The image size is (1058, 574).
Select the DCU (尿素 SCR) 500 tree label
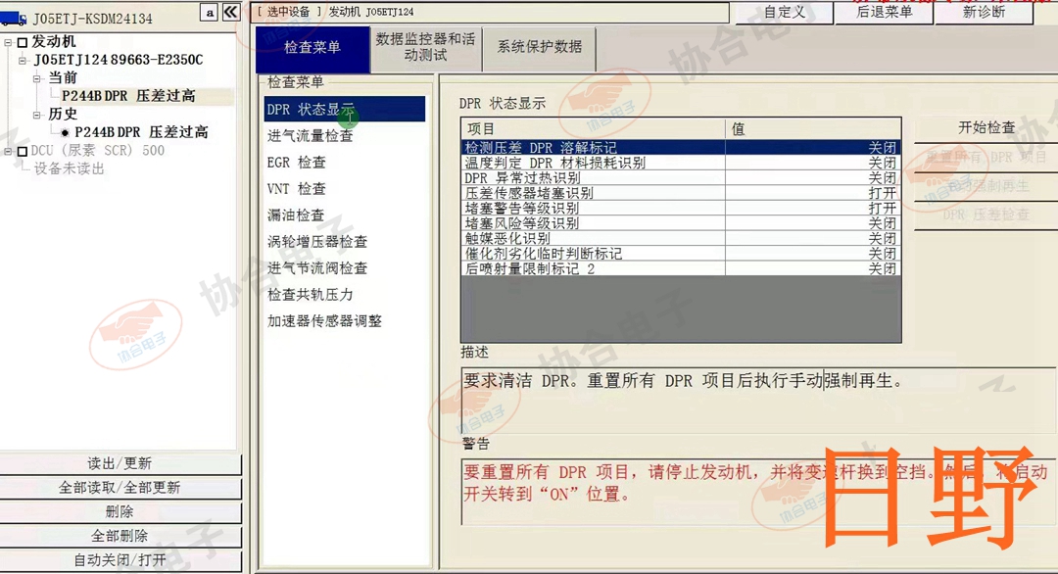(98, 151)
